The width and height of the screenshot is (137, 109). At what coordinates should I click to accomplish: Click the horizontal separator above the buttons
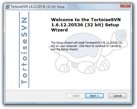click(68, 90)
